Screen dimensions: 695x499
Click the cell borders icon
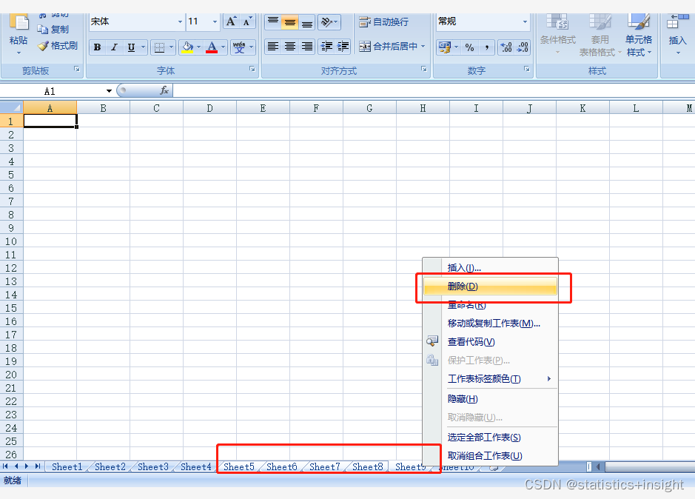coord(160,47)
